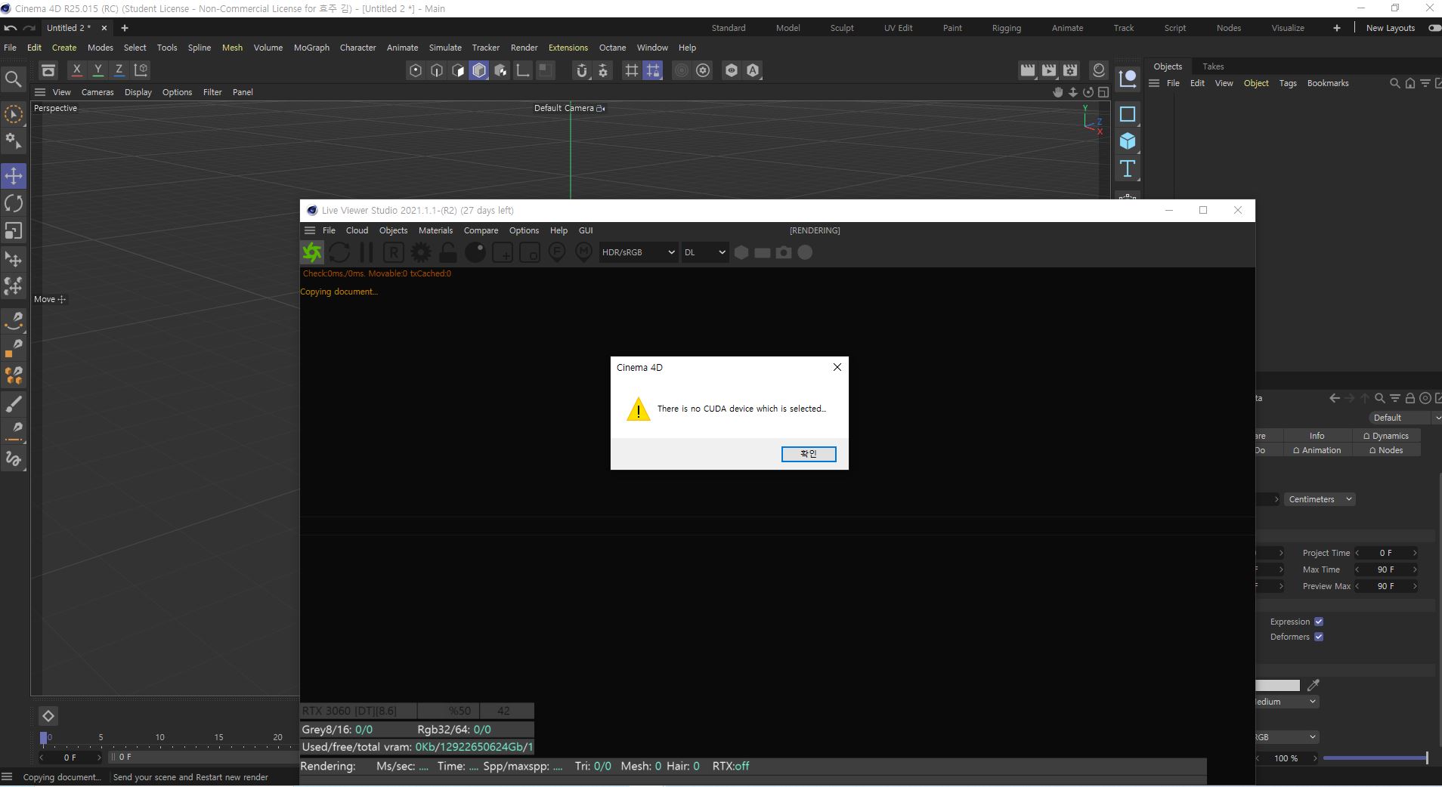Click the color eyedropper icon

pyautogui.click(x=1314, y=685)
